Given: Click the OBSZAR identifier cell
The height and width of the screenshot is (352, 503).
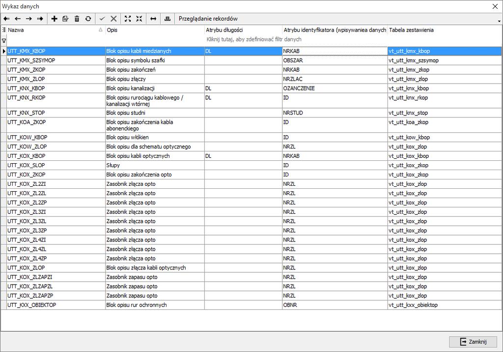Looking at the screenshot, I should pos(335,60).
